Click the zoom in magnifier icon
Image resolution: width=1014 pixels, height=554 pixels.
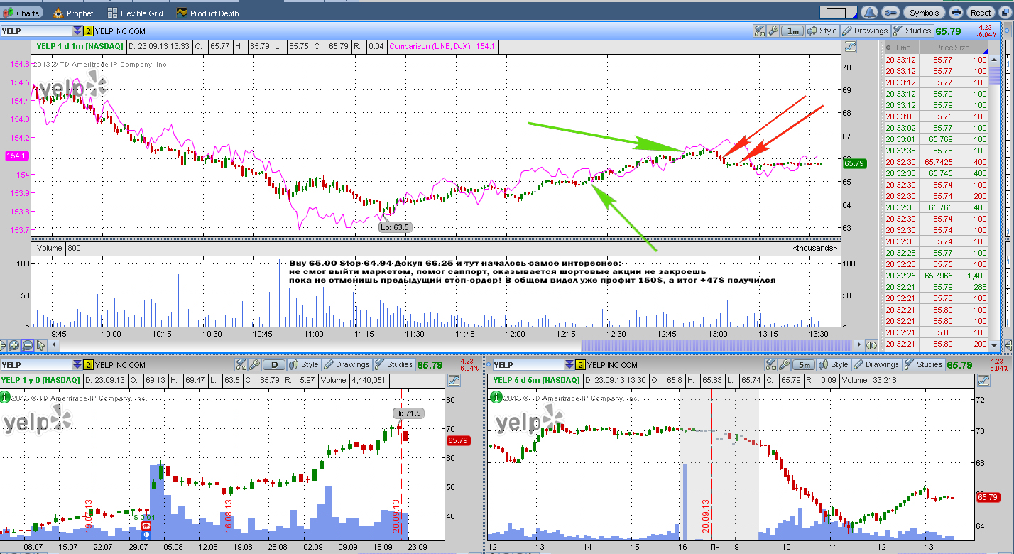pos(14,345)
